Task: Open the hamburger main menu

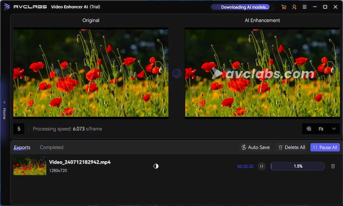Action: (304, 7)
